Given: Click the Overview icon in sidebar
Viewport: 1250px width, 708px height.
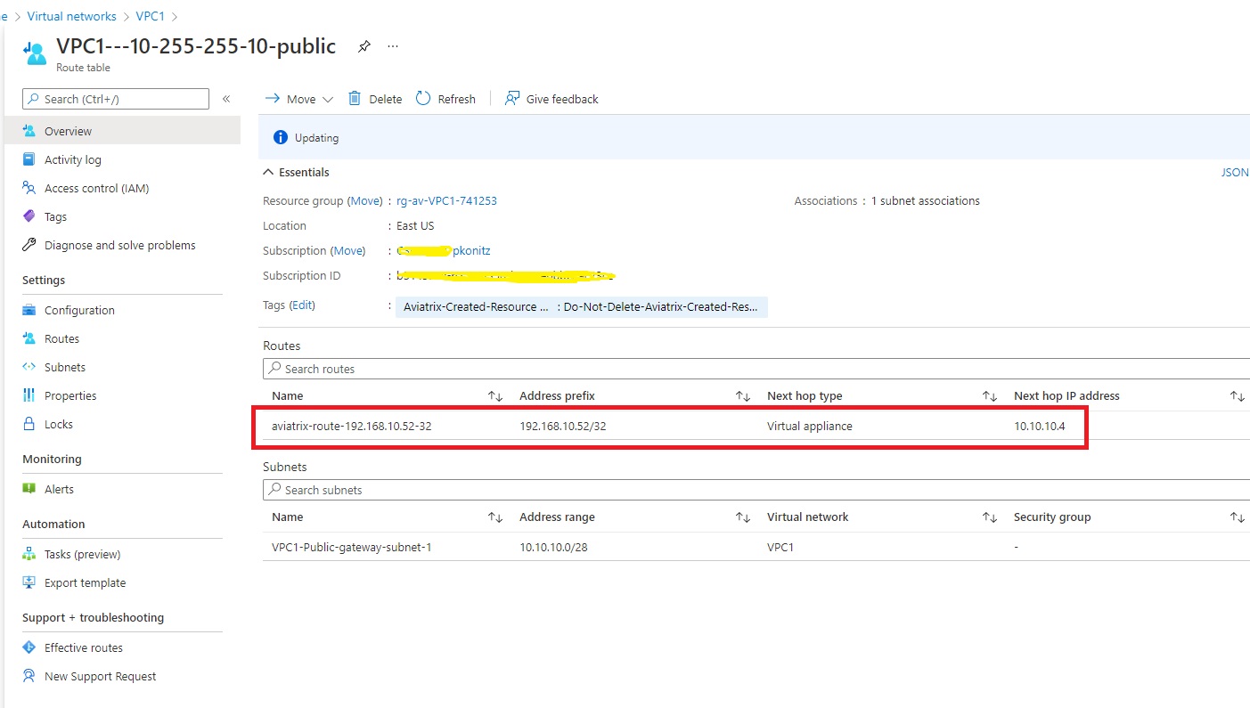Looking at the screenshot, I should tap(29, 131).
